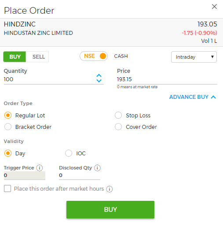Click the Disclosed Qty input field
The image size is (223, 226).
(80, 175)
